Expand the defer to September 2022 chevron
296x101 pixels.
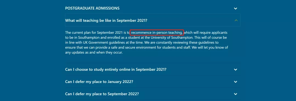point(235,94)
